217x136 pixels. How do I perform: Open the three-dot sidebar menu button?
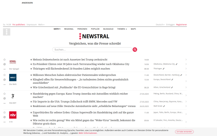[7, 32]
